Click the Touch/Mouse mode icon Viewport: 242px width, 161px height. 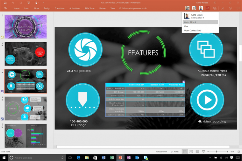(36, 3)
